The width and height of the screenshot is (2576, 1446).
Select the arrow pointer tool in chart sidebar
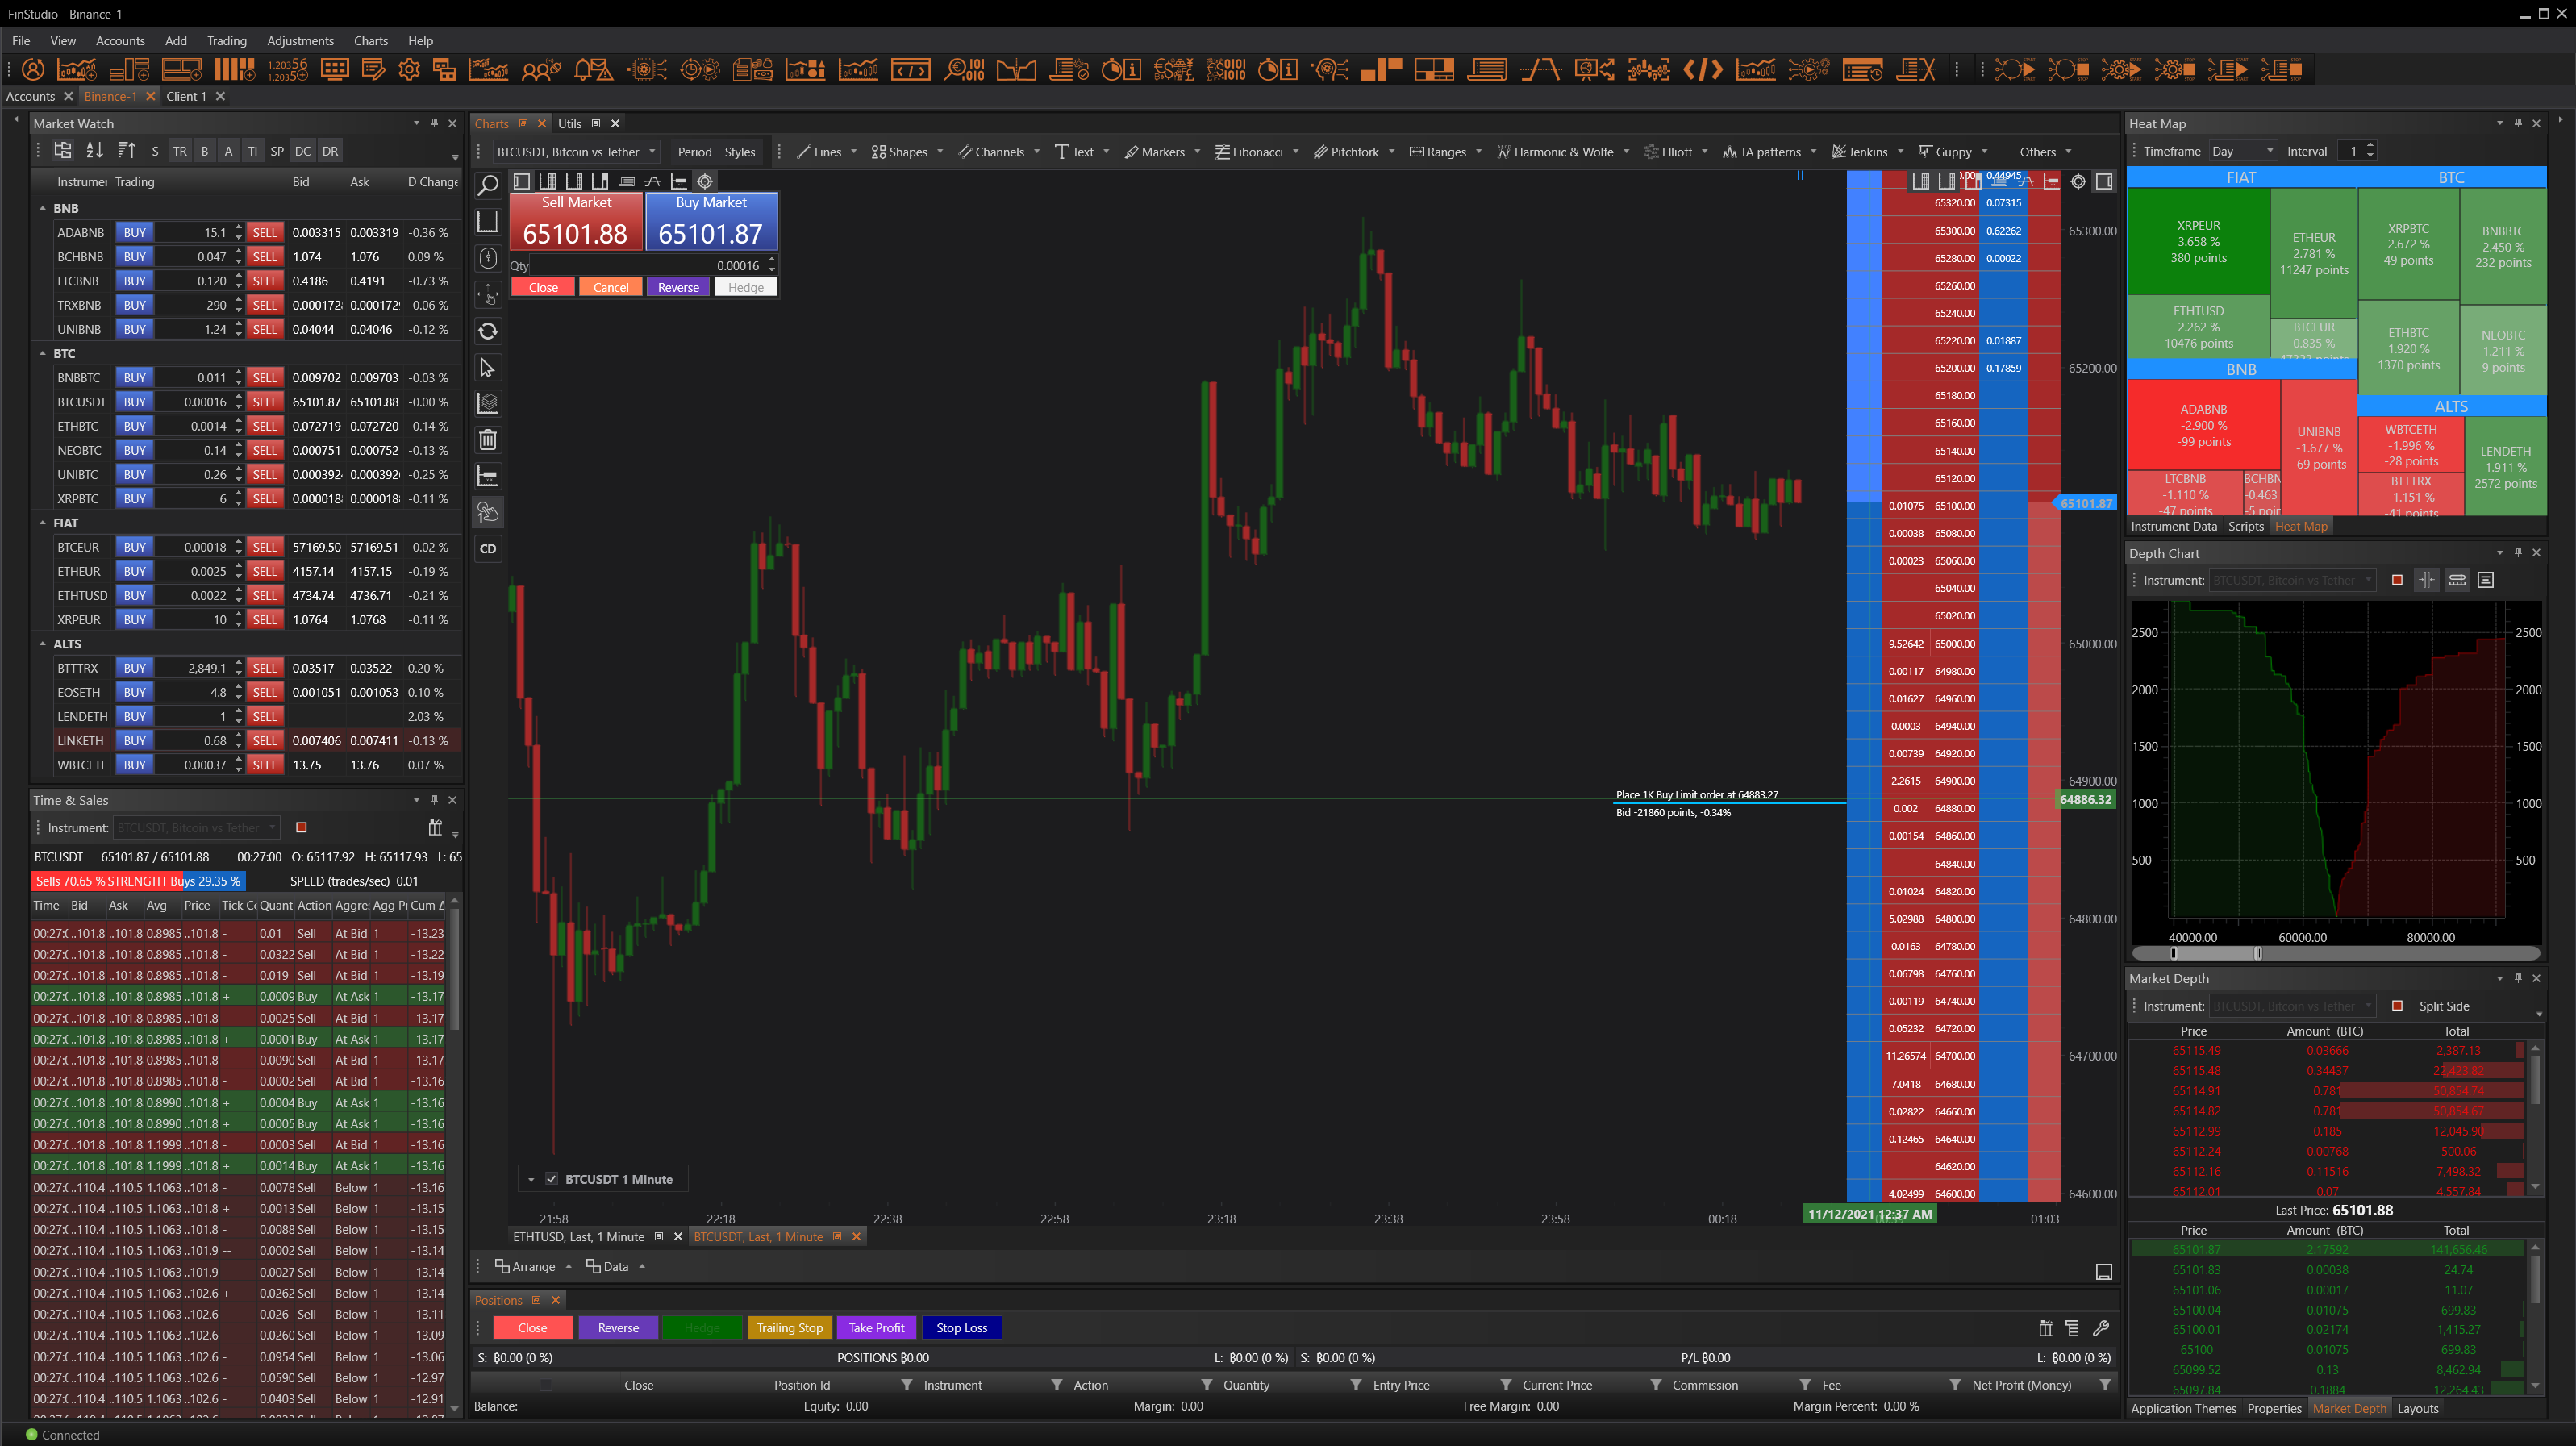[x=488, y=368]
